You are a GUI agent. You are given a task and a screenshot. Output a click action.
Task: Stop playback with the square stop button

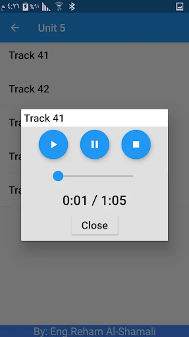click(136, 145)
